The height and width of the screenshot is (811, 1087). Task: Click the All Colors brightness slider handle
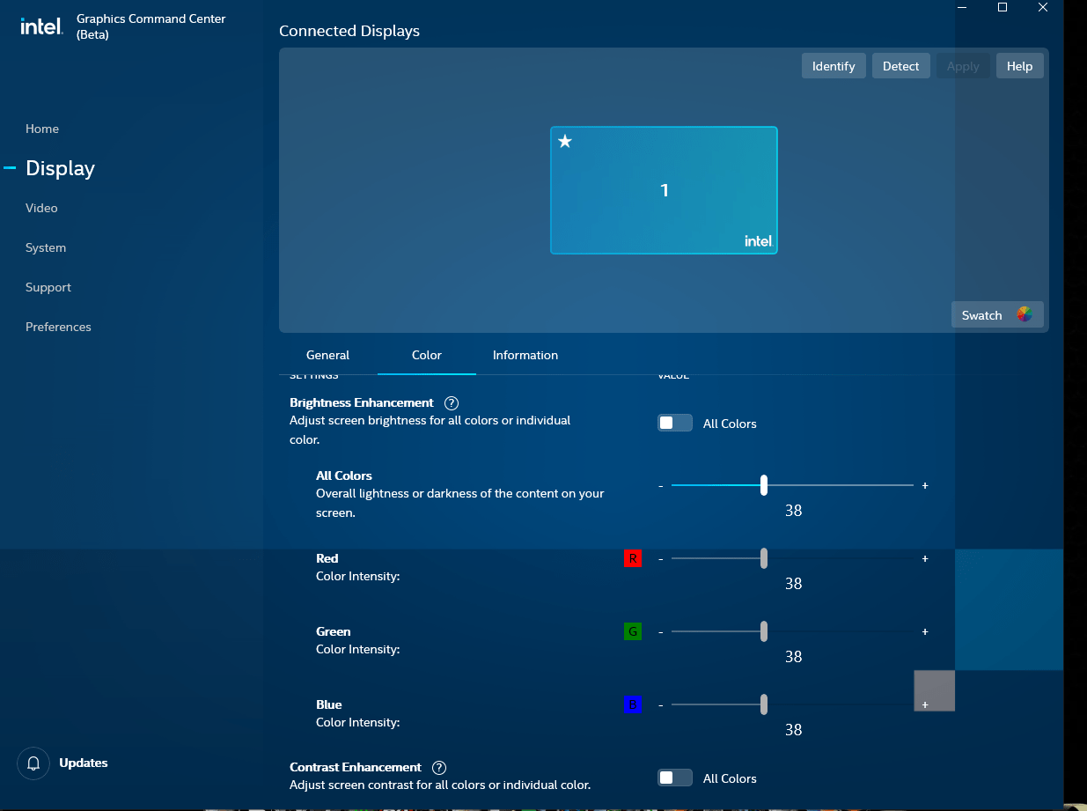[764, 485]
